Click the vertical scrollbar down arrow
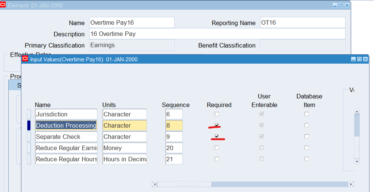The width and height of the screenshot is (374, 192). tap(357, 161)
